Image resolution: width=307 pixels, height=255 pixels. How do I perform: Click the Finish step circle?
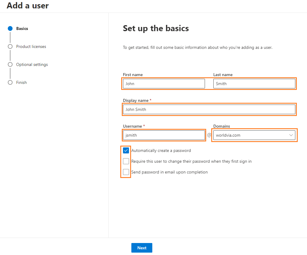click(10, 82)
